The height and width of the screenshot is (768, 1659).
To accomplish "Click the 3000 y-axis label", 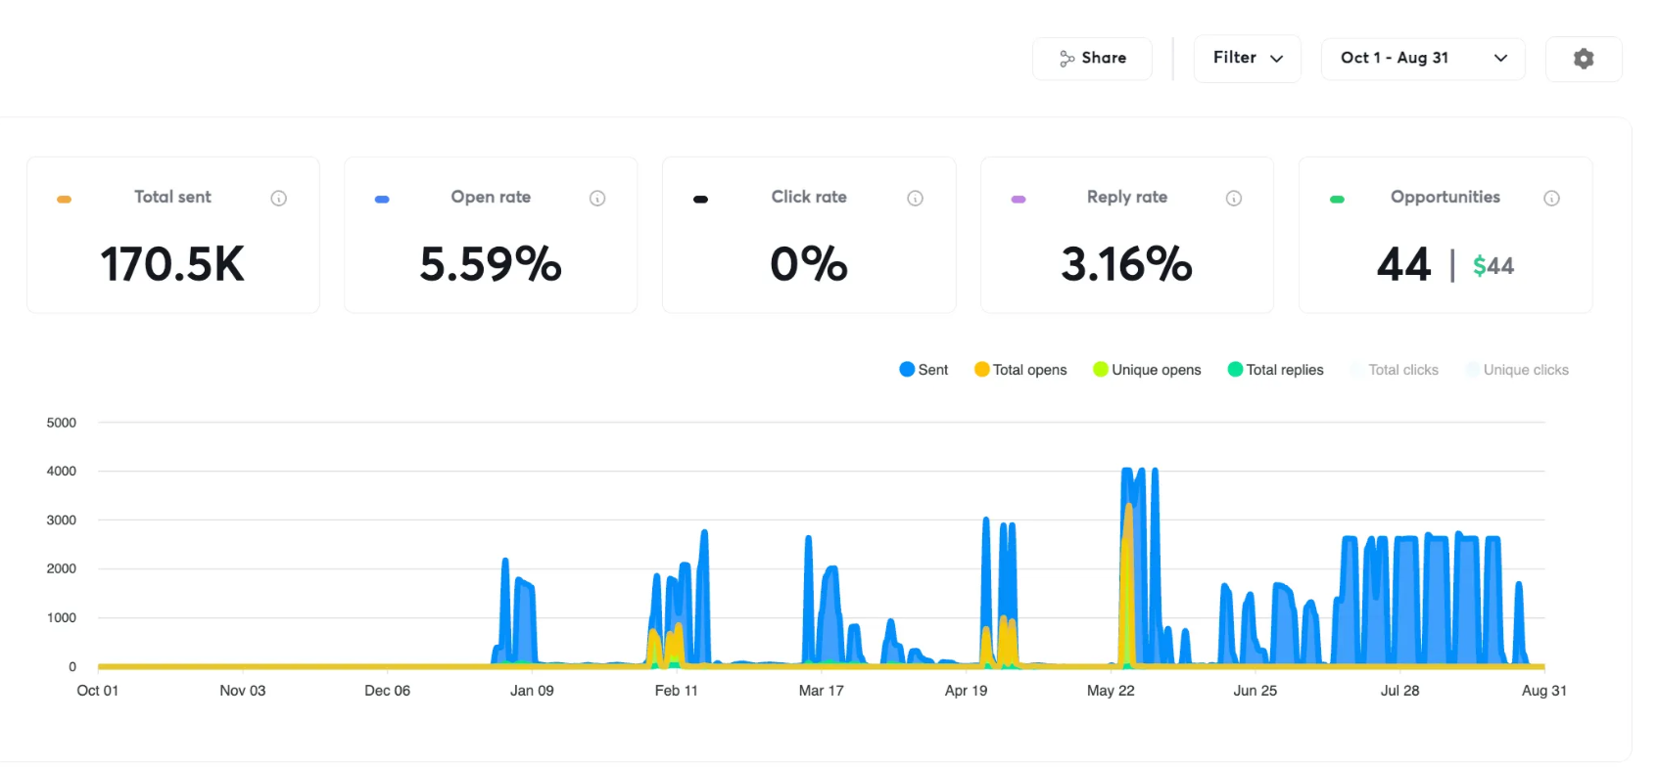I will click(62, 520).
